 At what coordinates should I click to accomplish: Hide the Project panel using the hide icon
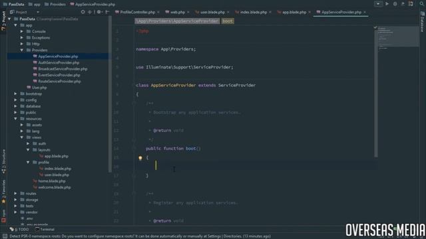pyautogui.click(x=108, y=12)
